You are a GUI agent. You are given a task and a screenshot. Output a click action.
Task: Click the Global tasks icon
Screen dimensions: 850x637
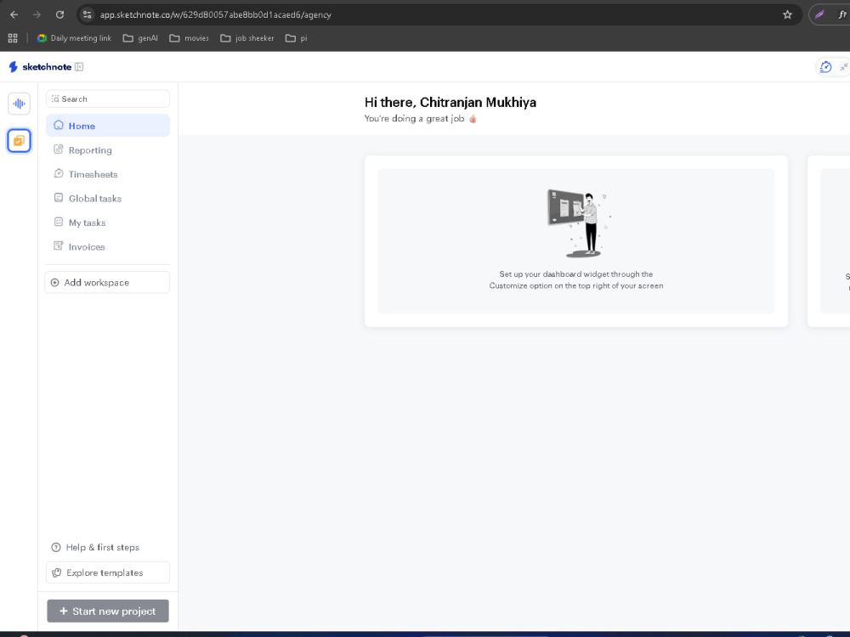59,198
